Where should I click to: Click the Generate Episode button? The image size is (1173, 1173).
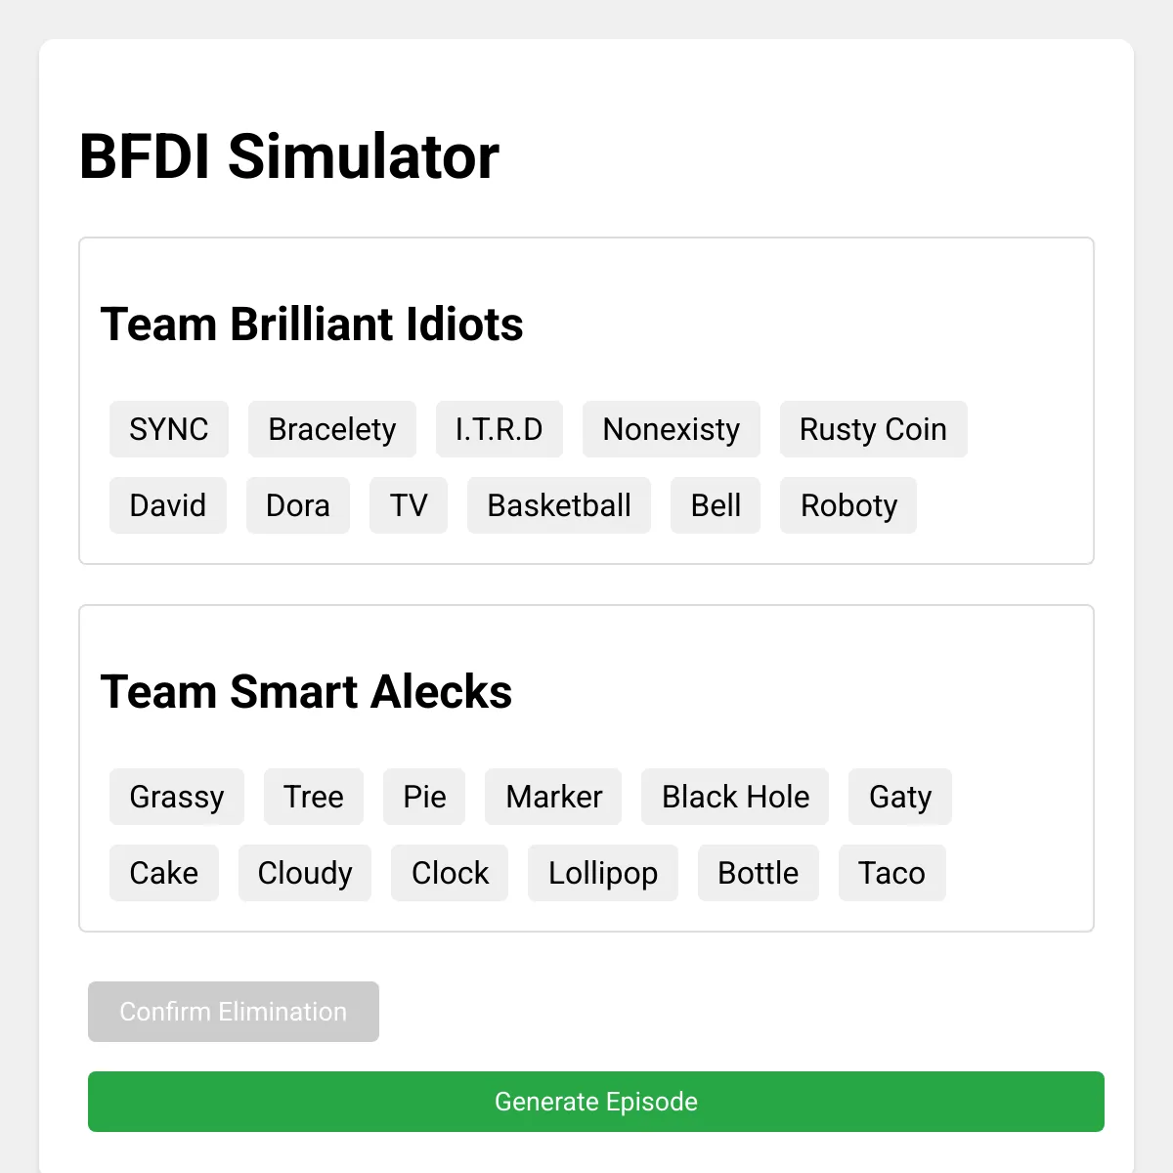(x=595, y=1102)
